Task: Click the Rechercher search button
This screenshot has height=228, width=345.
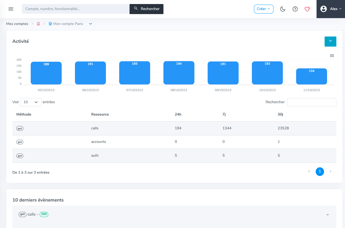Action: [147, 9]
